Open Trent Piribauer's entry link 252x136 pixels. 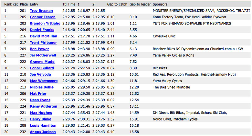(43, 43)
